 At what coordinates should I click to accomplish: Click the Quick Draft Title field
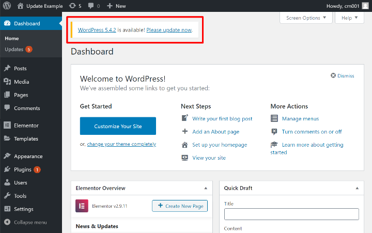tap(291, 214)
